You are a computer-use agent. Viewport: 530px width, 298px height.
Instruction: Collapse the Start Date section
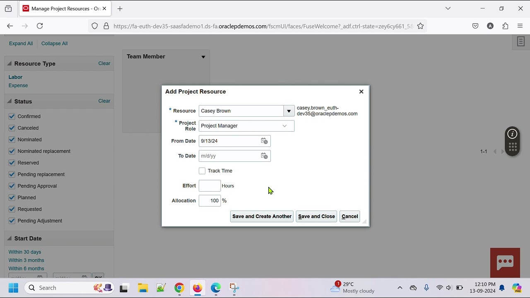10,238
